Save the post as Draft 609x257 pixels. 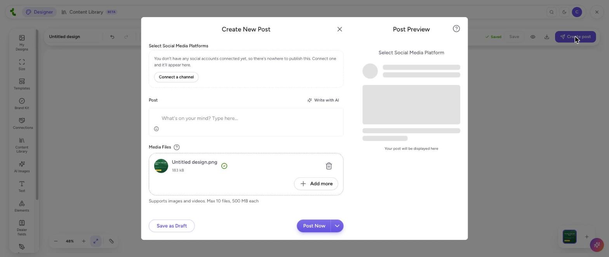pyautogui.click(x=172, y=226)
